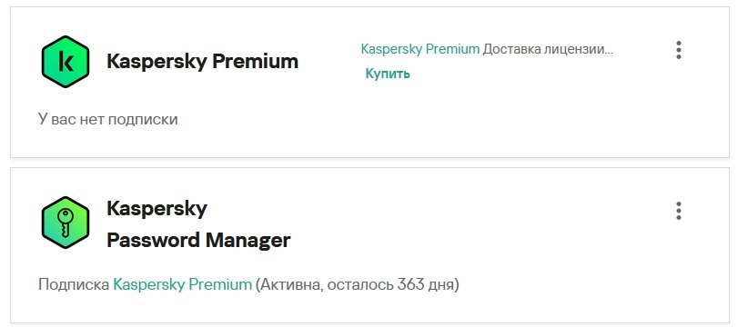Click the truncated Доставка лицензии… text
Image resolution: width=748 pixels, height=327 pixels.
pos(548,49)
